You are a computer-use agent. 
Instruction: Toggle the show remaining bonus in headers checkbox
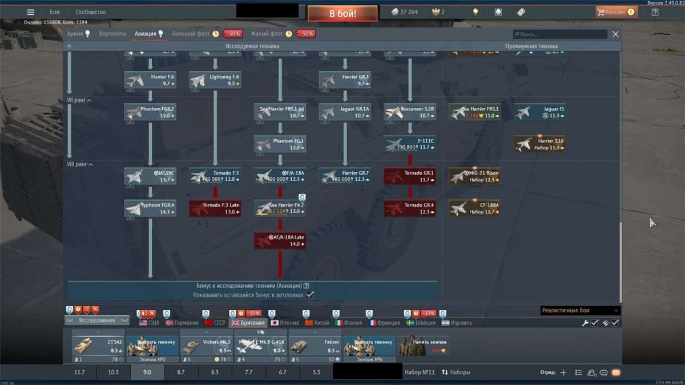[310, 295]
